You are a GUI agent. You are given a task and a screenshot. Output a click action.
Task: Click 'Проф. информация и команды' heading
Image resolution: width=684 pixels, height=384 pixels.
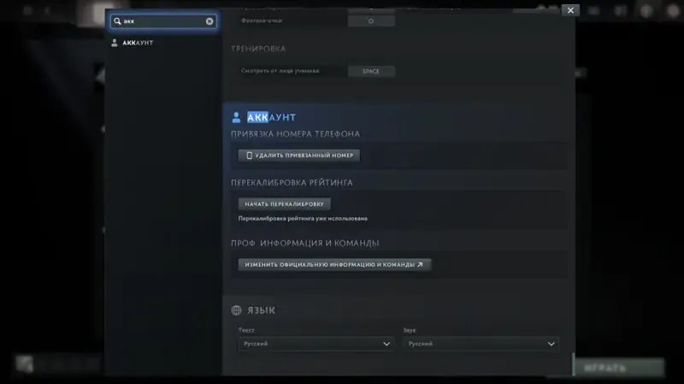coord(305,243)
